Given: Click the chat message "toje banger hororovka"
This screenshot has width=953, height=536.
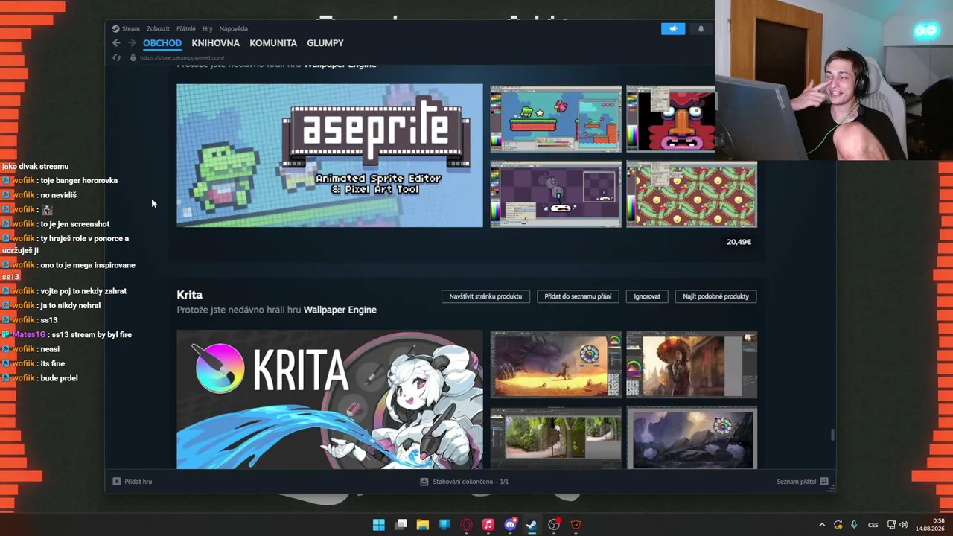Looking at the screenshot, I should click(x=79, y=181).
